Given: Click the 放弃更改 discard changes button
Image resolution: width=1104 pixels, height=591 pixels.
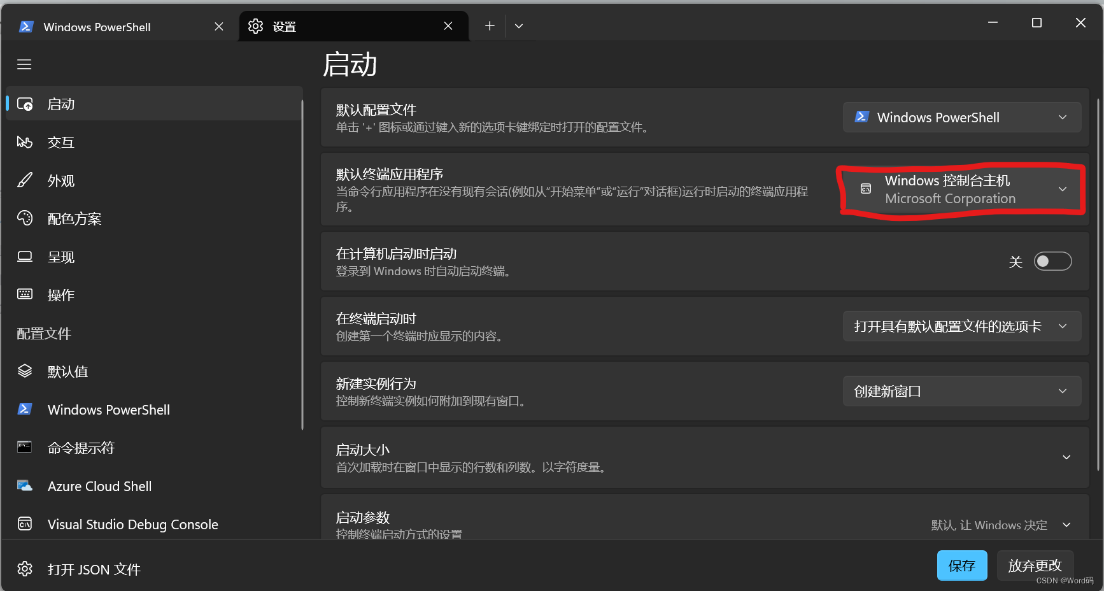Looking at the screenshot, I should (1035, 566).
